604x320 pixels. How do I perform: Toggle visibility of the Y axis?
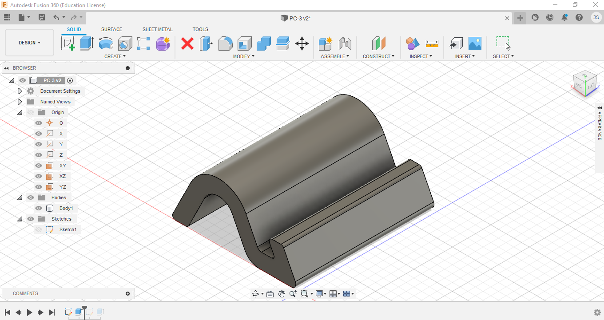point(39,144)
